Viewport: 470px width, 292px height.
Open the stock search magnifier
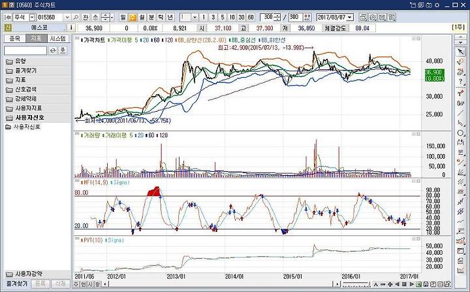[x=76, y=17]
